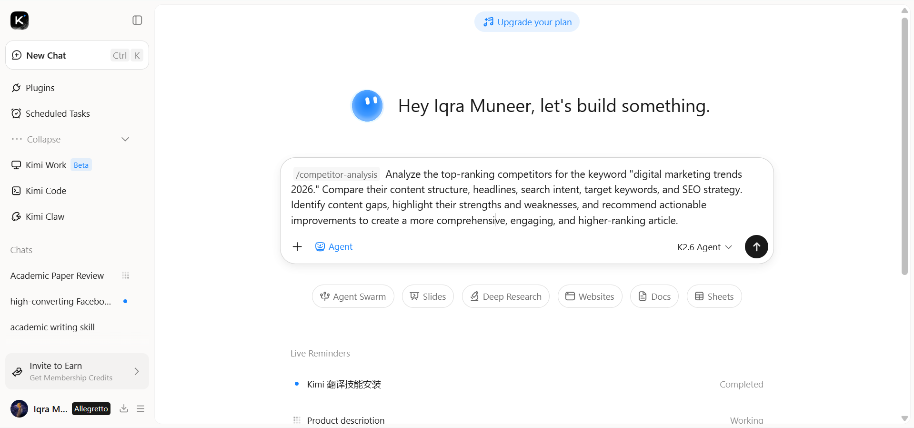Image resolution: width=914 pixels, height=428 pixels.
Task: Click the Kimi logo icon
Action: pos(20,20)
